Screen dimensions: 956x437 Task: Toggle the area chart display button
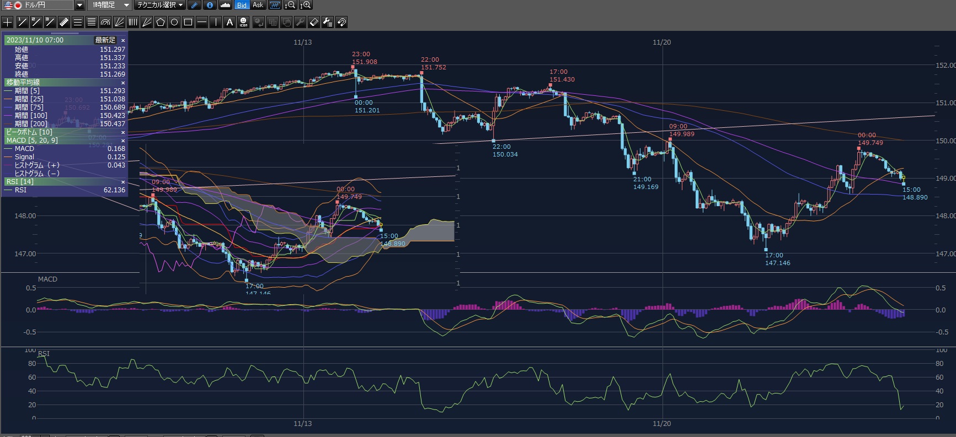coord(225,5)
